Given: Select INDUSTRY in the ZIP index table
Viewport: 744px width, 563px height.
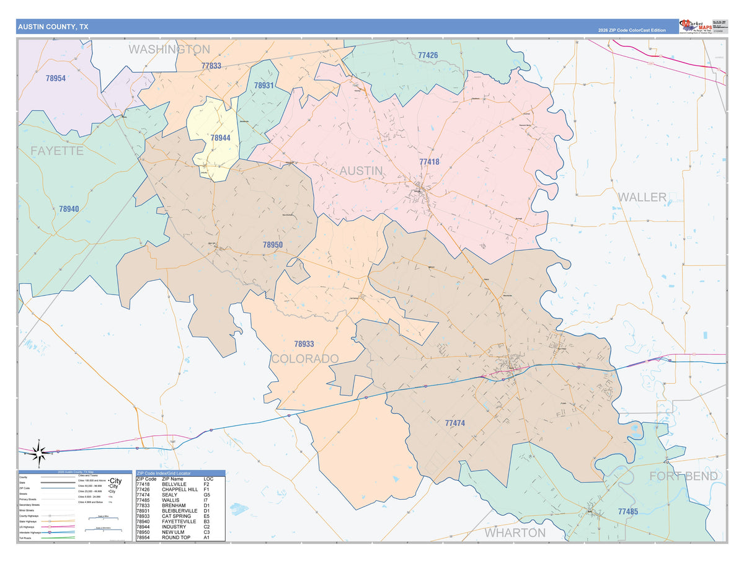Looking at the screenshot, I should click(175, 528).
